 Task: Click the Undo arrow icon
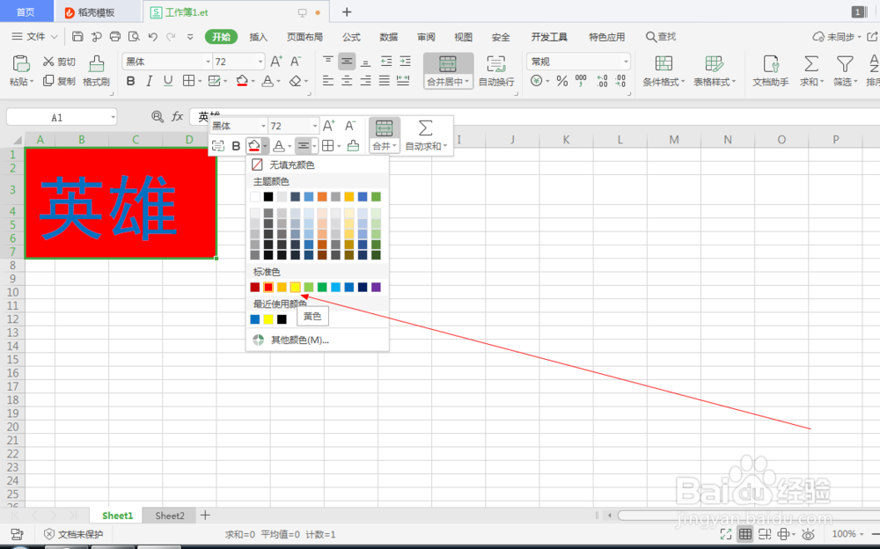point(152,36)
